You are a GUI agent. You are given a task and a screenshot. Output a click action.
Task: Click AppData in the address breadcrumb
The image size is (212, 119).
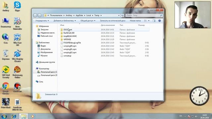pos(79,16)
